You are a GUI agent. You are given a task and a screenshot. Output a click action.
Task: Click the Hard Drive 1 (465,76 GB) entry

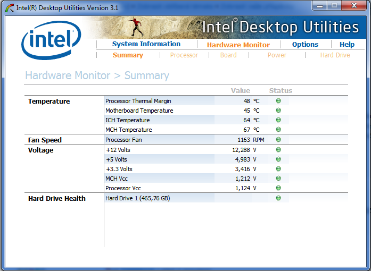pos(138,198)
